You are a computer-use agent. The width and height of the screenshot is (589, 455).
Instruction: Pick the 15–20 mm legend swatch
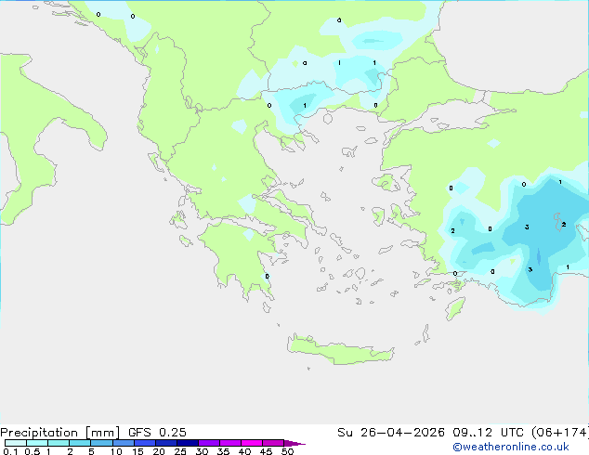pyautogui.click(x=144, y=443)
